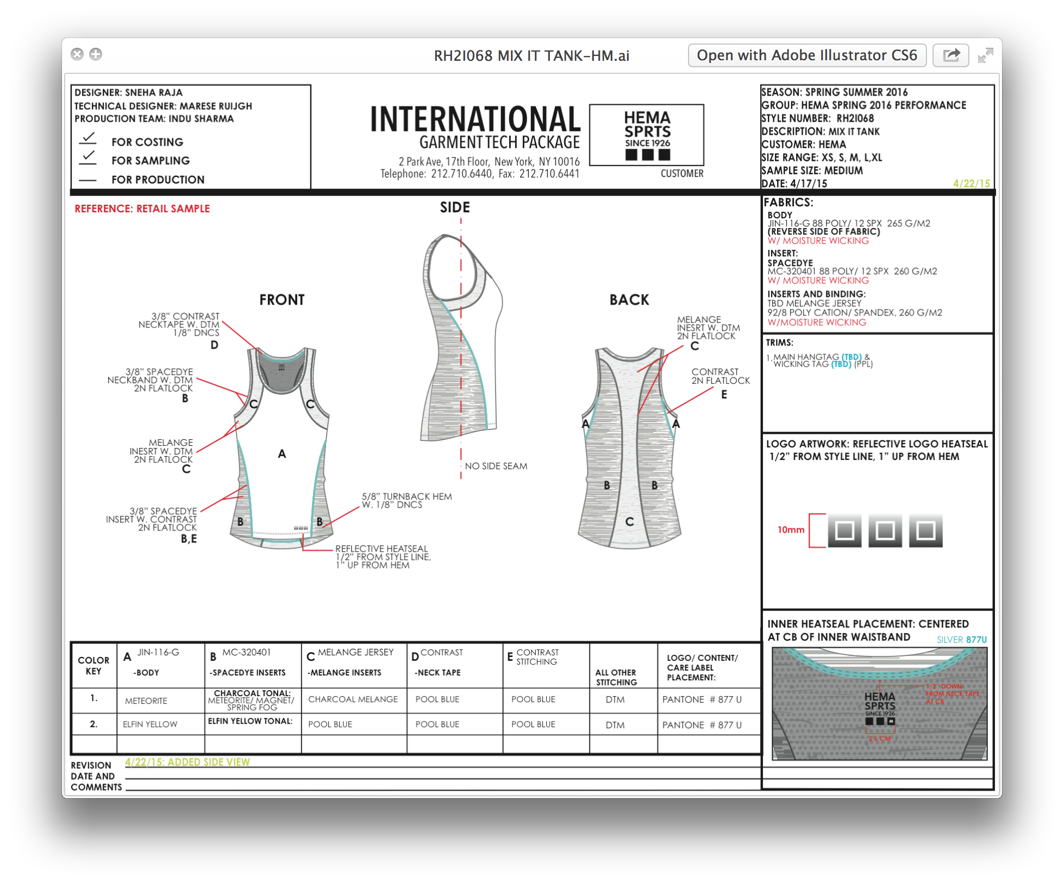Click the "SIDE" view heading

tap(455, 207)
